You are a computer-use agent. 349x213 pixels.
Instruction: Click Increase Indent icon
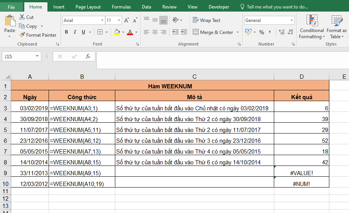pyautogui.click(x=184, y=32)
